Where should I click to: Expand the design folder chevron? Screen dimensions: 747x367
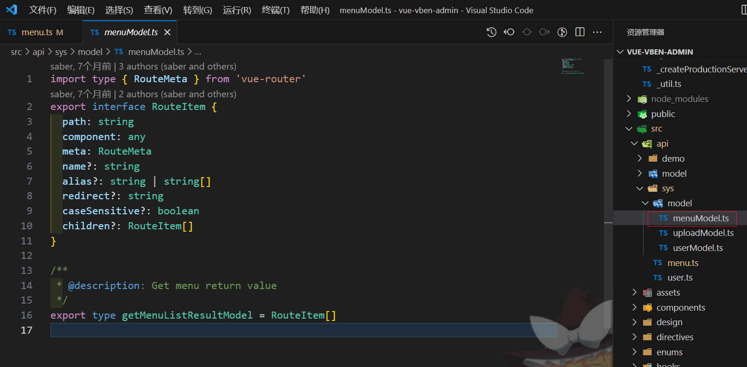pyautogui.click(x=635, y=322)
